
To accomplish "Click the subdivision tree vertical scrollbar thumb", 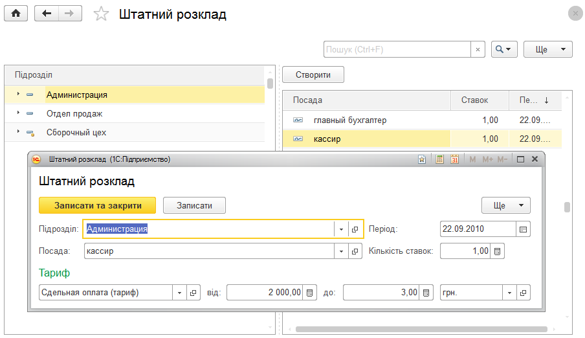I will coord(270,84).
